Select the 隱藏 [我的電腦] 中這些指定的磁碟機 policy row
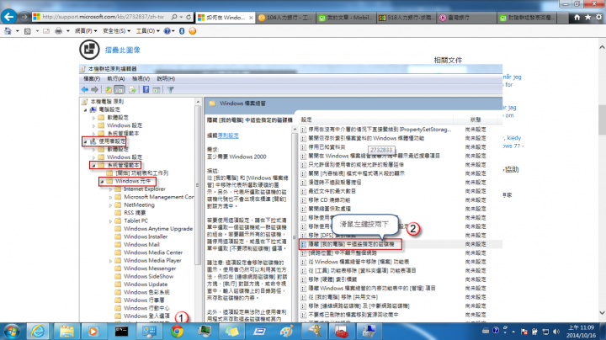The image size is (606, 340). tap(351, 244)
